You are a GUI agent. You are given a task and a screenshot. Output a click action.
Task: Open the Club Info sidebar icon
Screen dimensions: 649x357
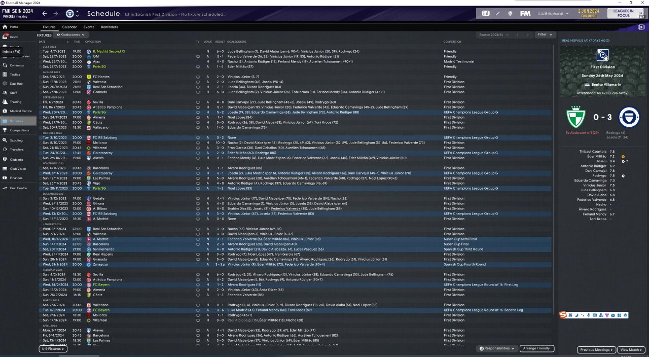5,159
